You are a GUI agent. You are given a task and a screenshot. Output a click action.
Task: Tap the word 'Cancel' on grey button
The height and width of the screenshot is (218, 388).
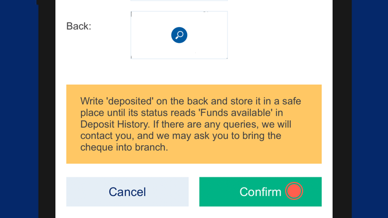click(x=127, y=192)
